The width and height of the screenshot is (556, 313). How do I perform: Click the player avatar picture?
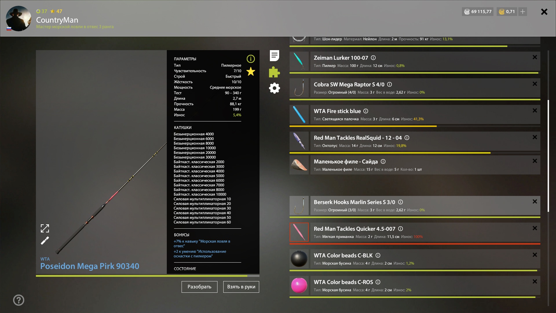(x=19, y=19)
